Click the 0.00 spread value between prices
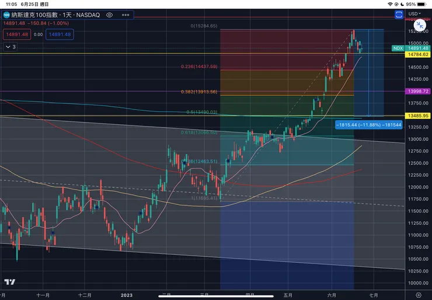Image resolution: width=432 pixels, height=300 pixels. 39,34
